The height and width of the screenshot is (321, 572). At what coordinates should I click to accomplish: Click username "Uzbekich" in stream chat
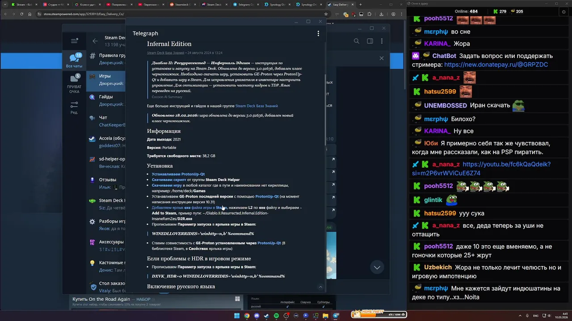point(438,267)
